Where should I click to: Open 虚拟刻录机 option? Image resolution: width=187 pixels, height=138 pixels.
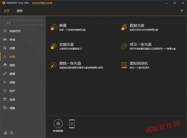[x=139, y=63]
